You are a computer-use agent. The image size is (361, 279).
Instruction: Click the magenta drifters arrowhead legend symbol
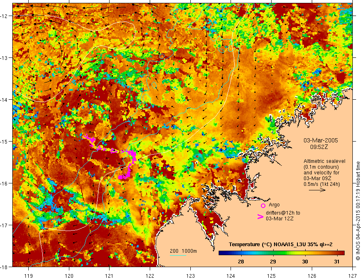click(x=260, y=216)
